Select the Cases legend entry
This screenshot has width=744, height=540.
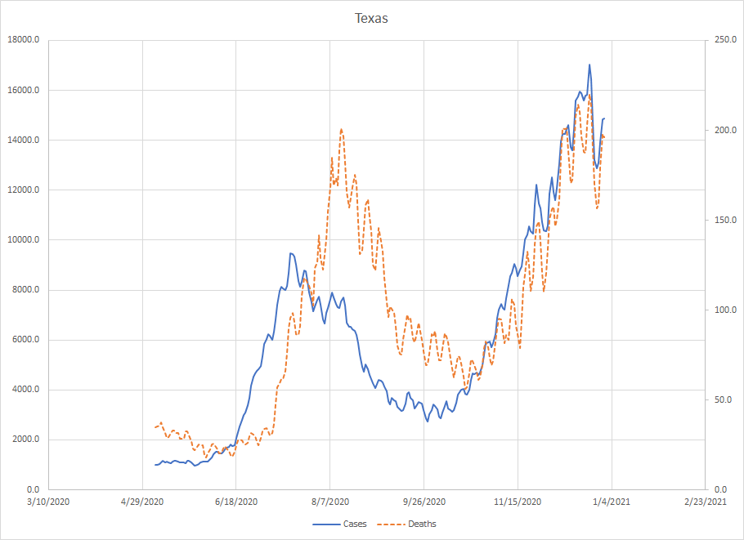[354, 524]
